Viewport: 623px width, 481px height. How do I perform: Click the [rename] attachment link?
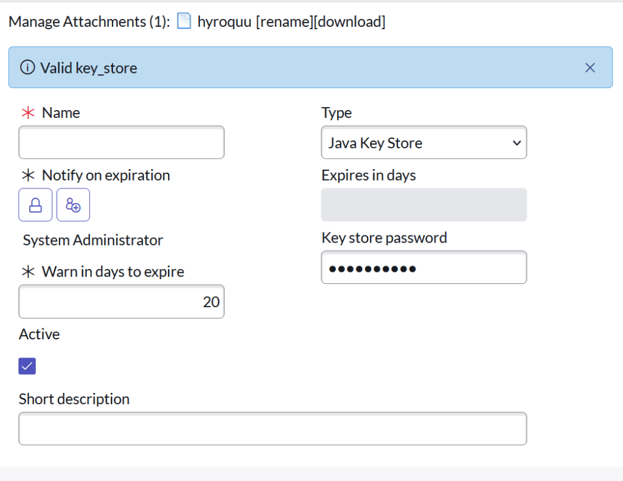(285, 22)
